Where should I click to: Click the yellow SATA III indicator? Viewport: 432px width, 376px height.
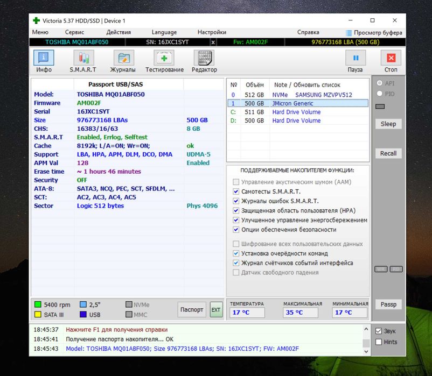[38, 314]
